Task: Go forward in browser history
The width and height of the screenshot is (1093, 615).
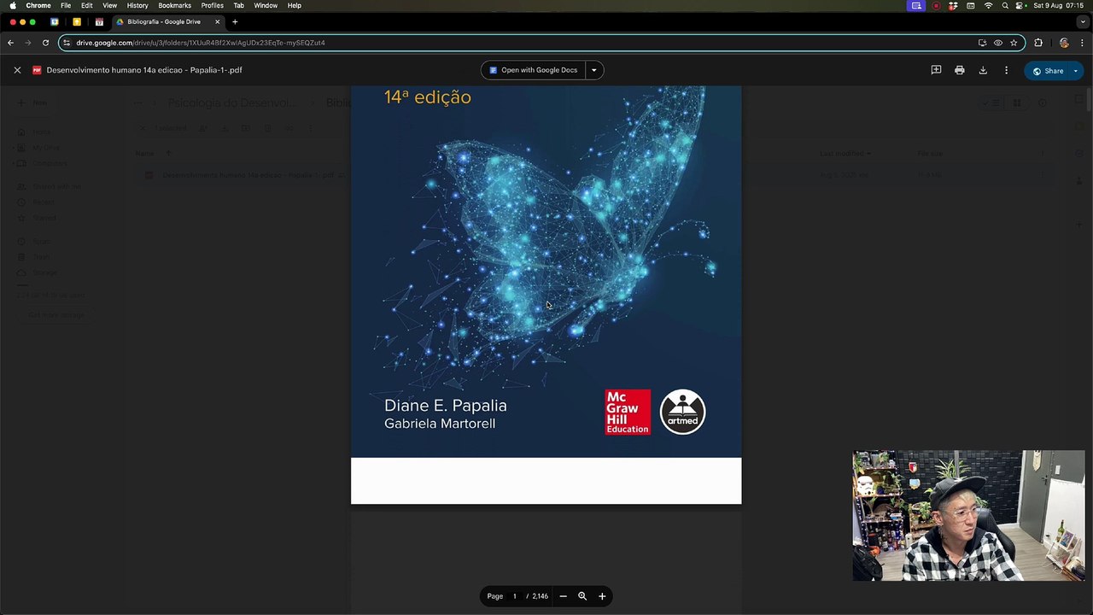Action: pos(27,43)
